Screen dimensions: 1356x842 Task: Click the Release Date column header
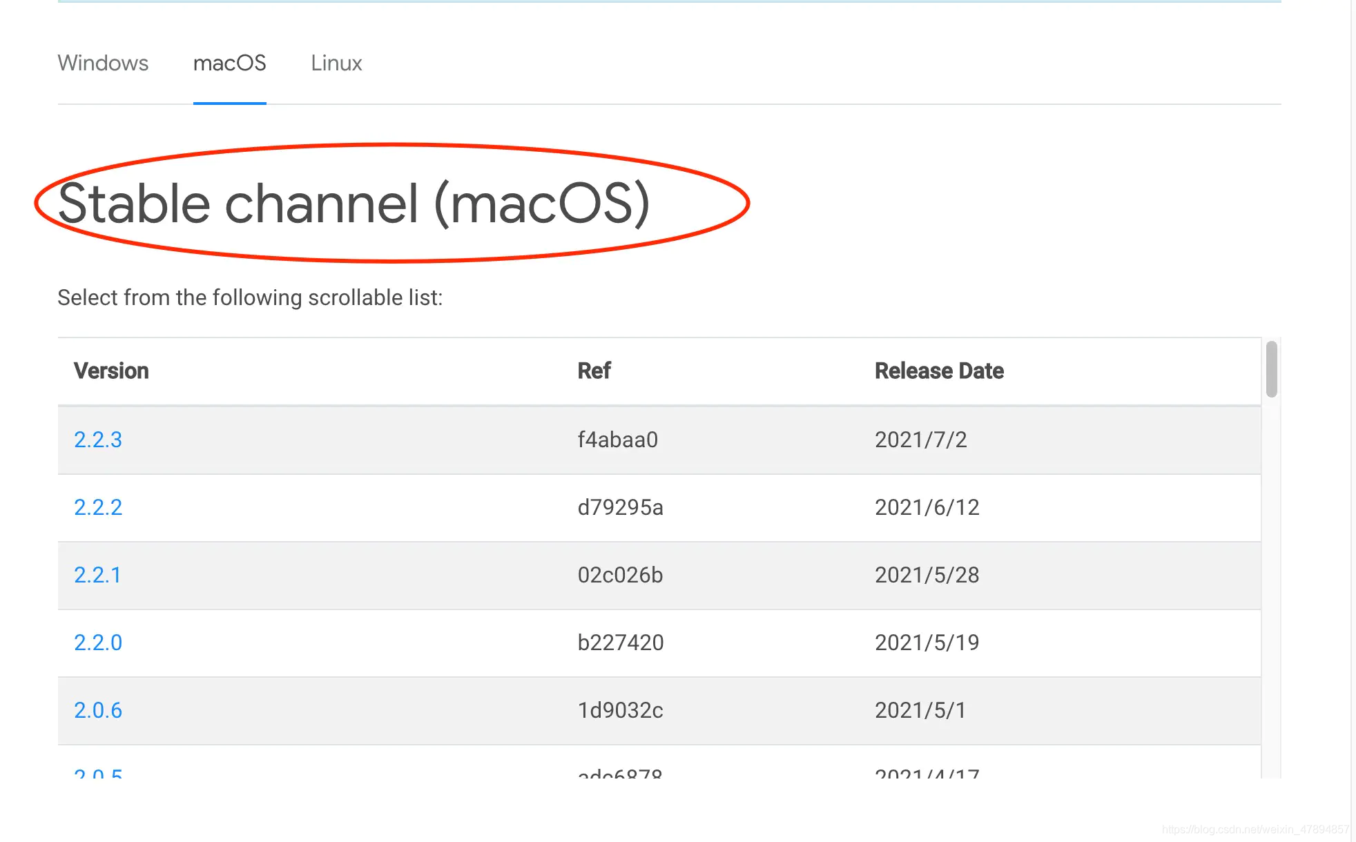[x=939, y=371]
